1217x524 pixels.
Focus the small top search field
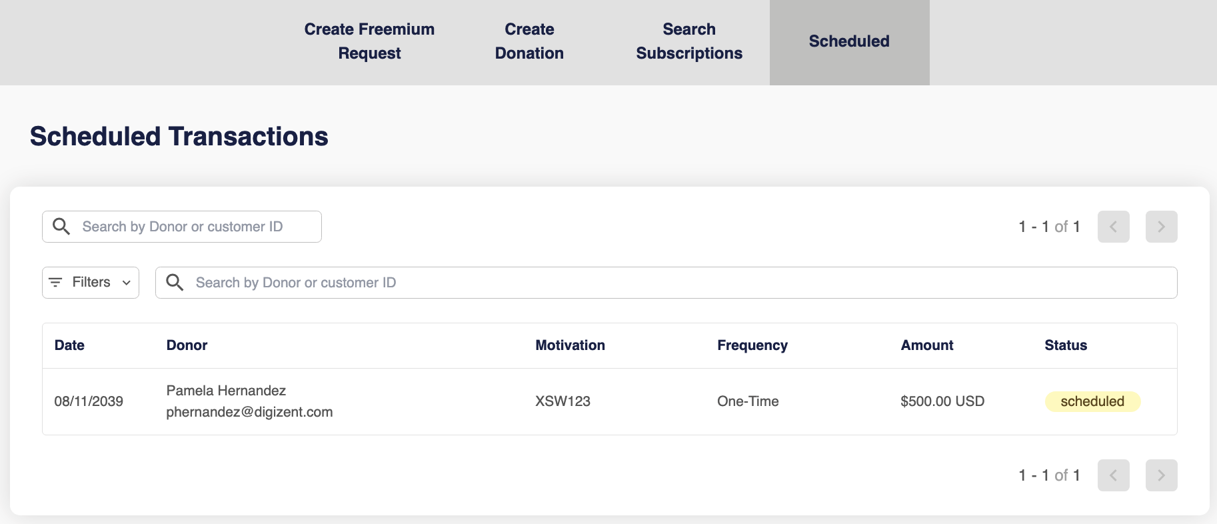pyautogui.click(x=193, y=227)
